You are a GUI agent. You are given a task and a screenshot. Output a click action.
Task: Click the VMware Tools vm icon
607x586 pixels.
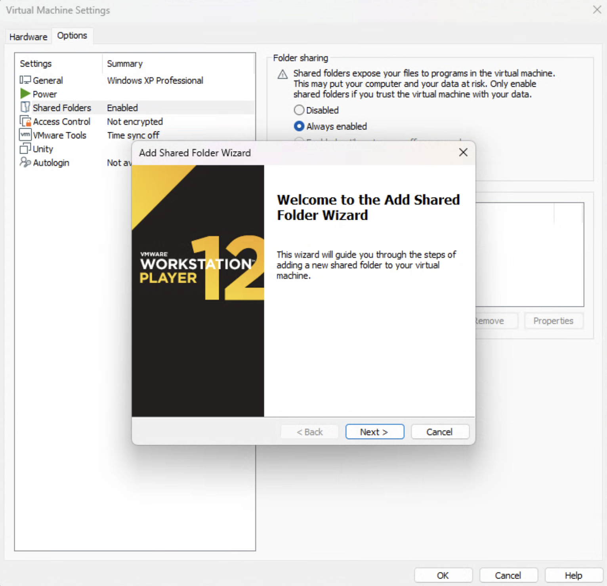click(25, 135)
